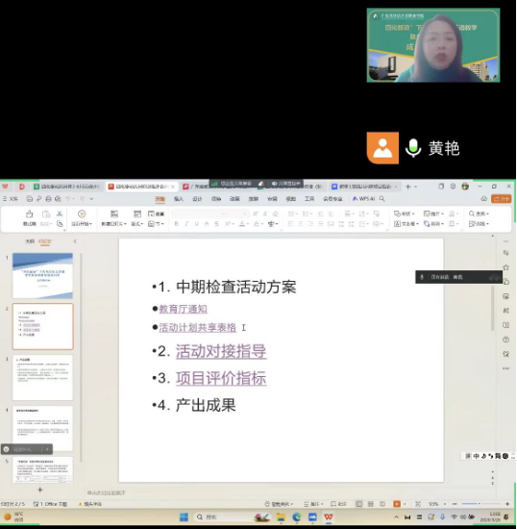Toggle Bold formatting
This screenshot has width=517, height=529.
click(176, 224)
